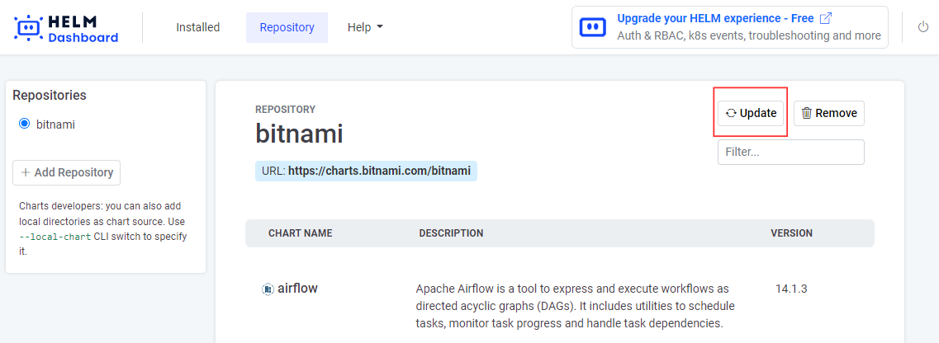The width and height of the screenshot is (939, 343).
Task: Click the Add Repository button
Action: click(x=67, y=172)
